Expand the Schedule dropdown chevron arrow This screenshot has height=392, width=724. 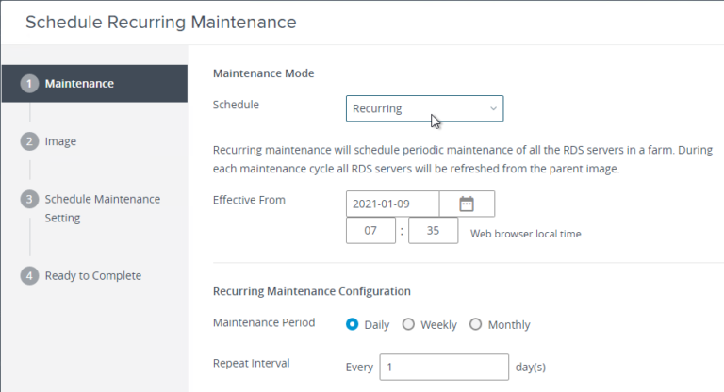point(493,108)
